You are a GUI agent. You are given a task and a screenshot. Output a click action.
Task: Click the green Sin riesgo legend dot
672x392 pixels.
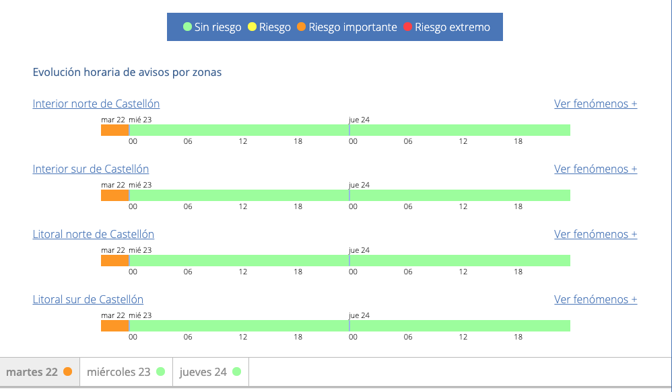(x=187, y=28)
